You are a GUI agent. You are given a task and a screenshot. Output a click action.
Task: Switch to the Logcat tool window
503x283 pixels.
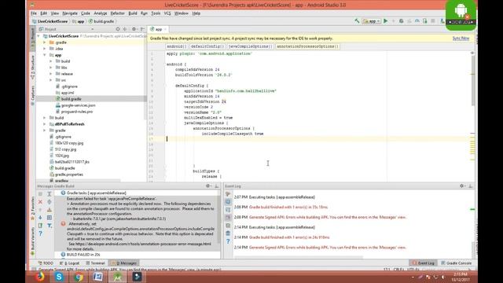pyautogui.click(x=69, y=263)
